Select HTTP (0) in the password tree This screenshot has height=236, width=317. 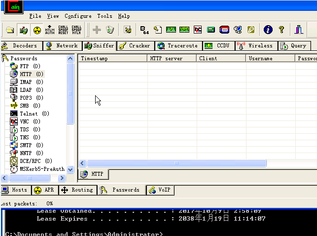[x=32, y=74]
